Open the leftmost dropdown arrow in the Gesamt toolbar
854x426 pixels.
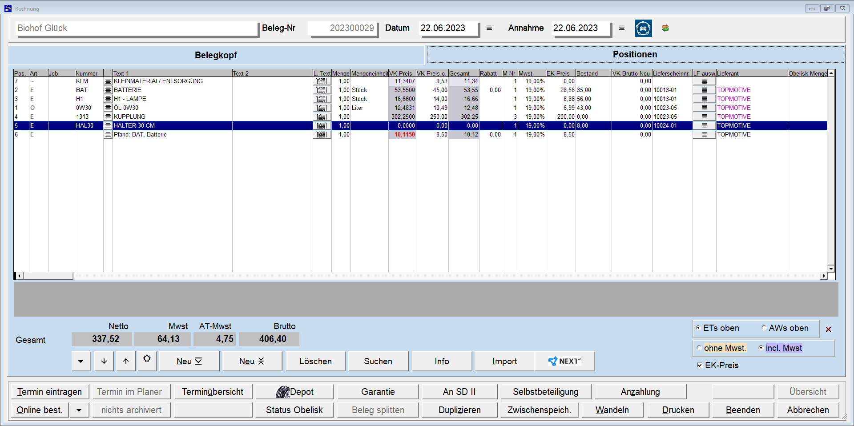(81, 361)
